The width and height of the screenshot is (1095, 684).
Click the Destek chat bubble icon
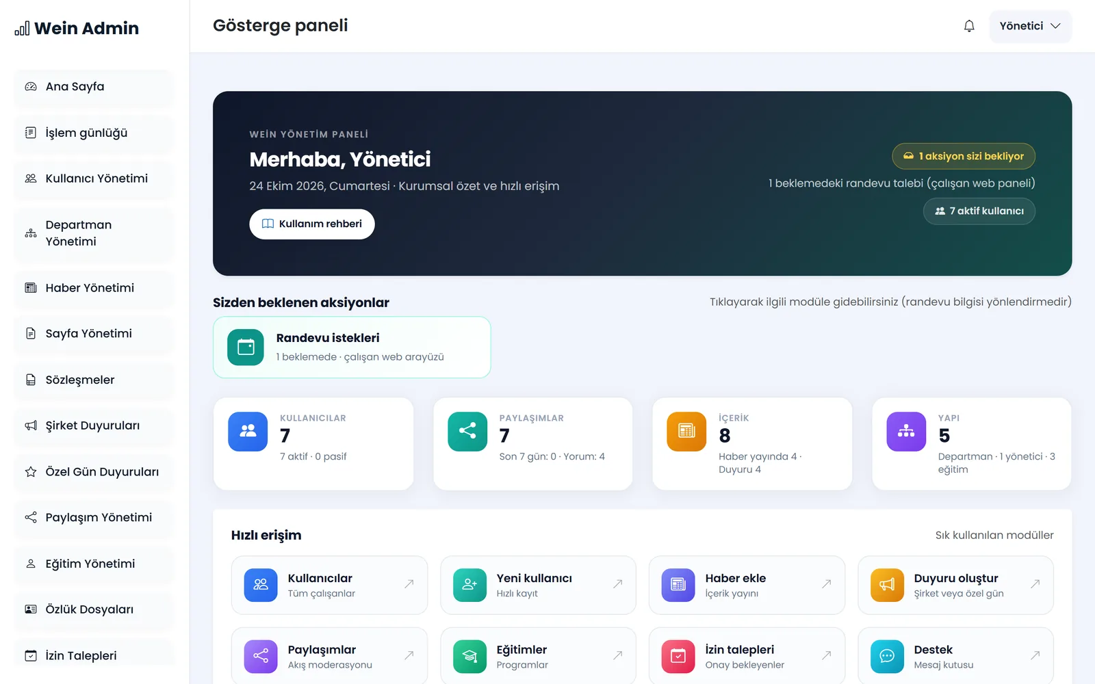click(888, 657)
